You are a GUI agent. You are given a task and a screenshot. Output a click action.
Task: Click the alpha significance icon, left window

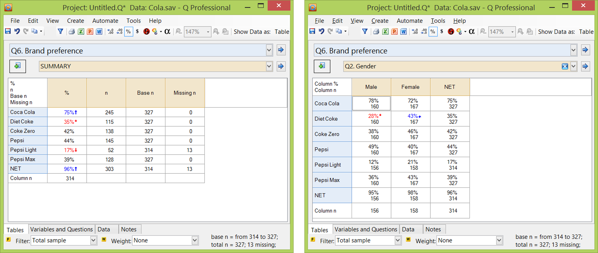(167, 31)
